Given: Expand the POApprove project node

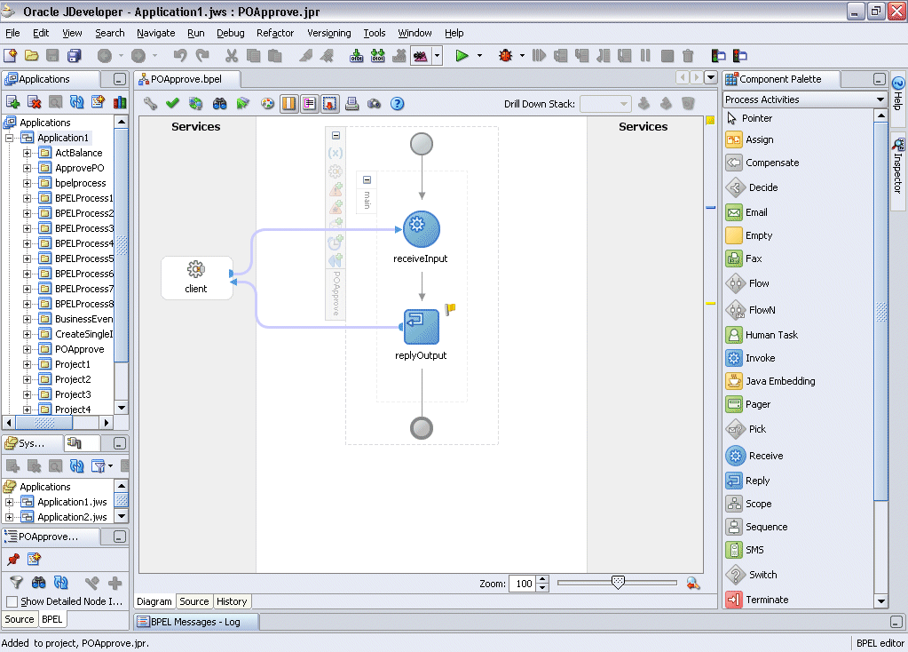Looking at the screenshot, I should (27, 349).
